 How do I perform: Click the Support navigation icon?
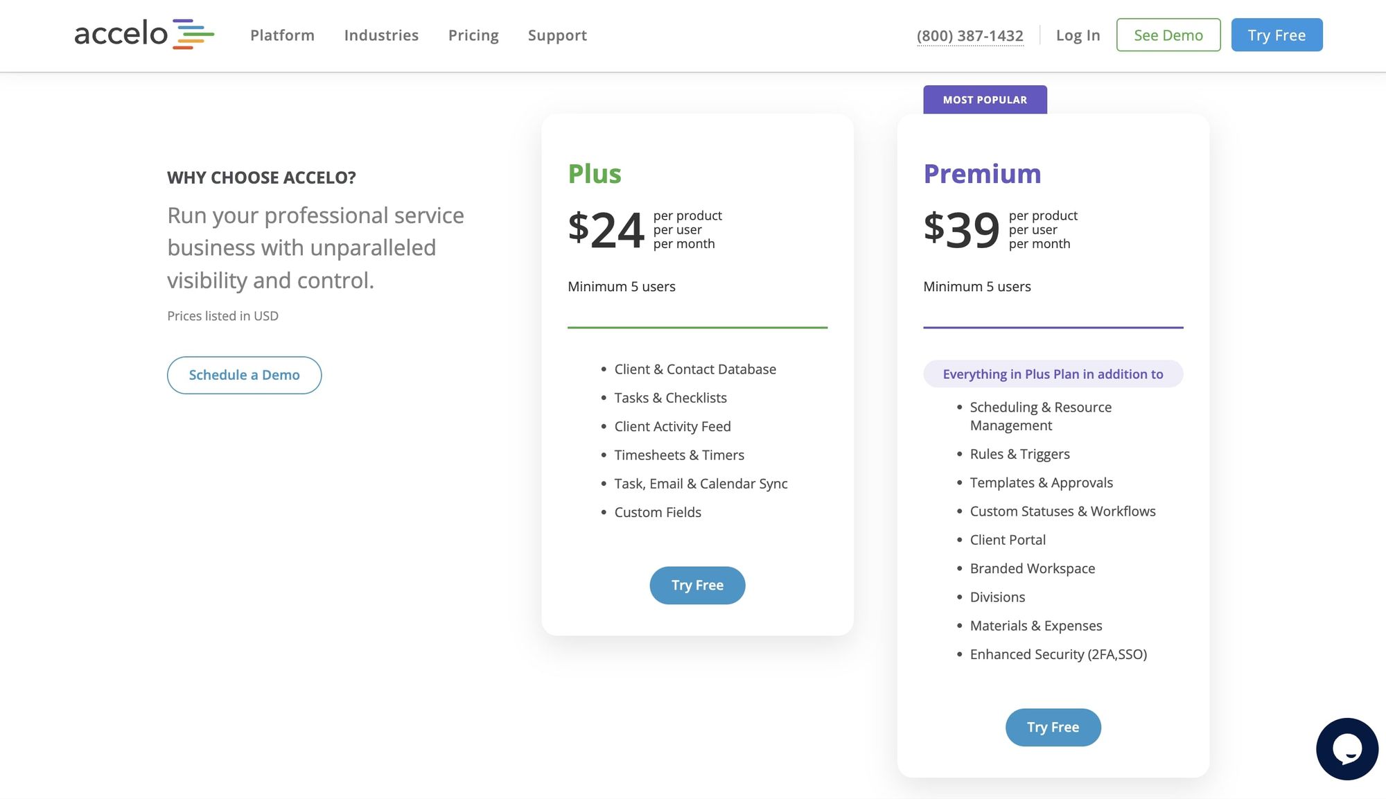point(557,34)
